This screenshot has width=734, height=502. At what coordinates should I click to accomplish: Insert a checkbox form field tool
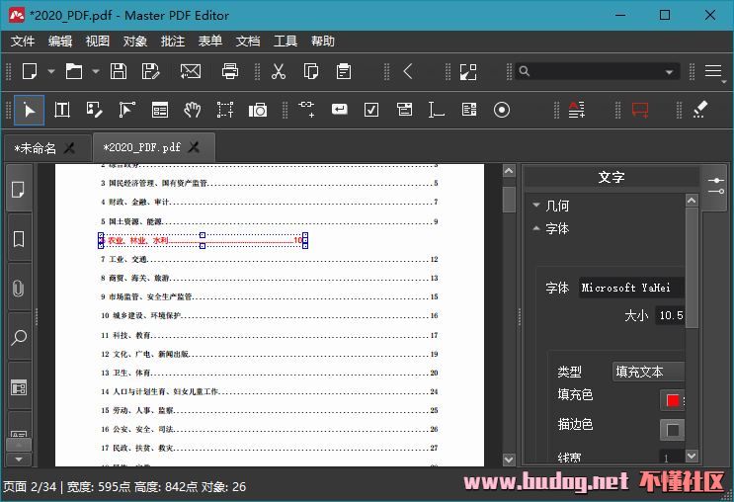point(371,110)
